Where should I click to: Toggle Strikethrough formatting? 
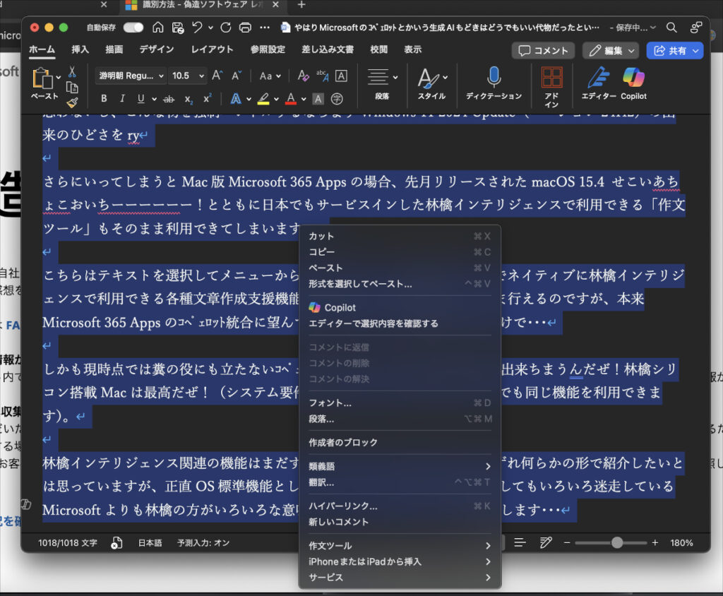(169, 99)
